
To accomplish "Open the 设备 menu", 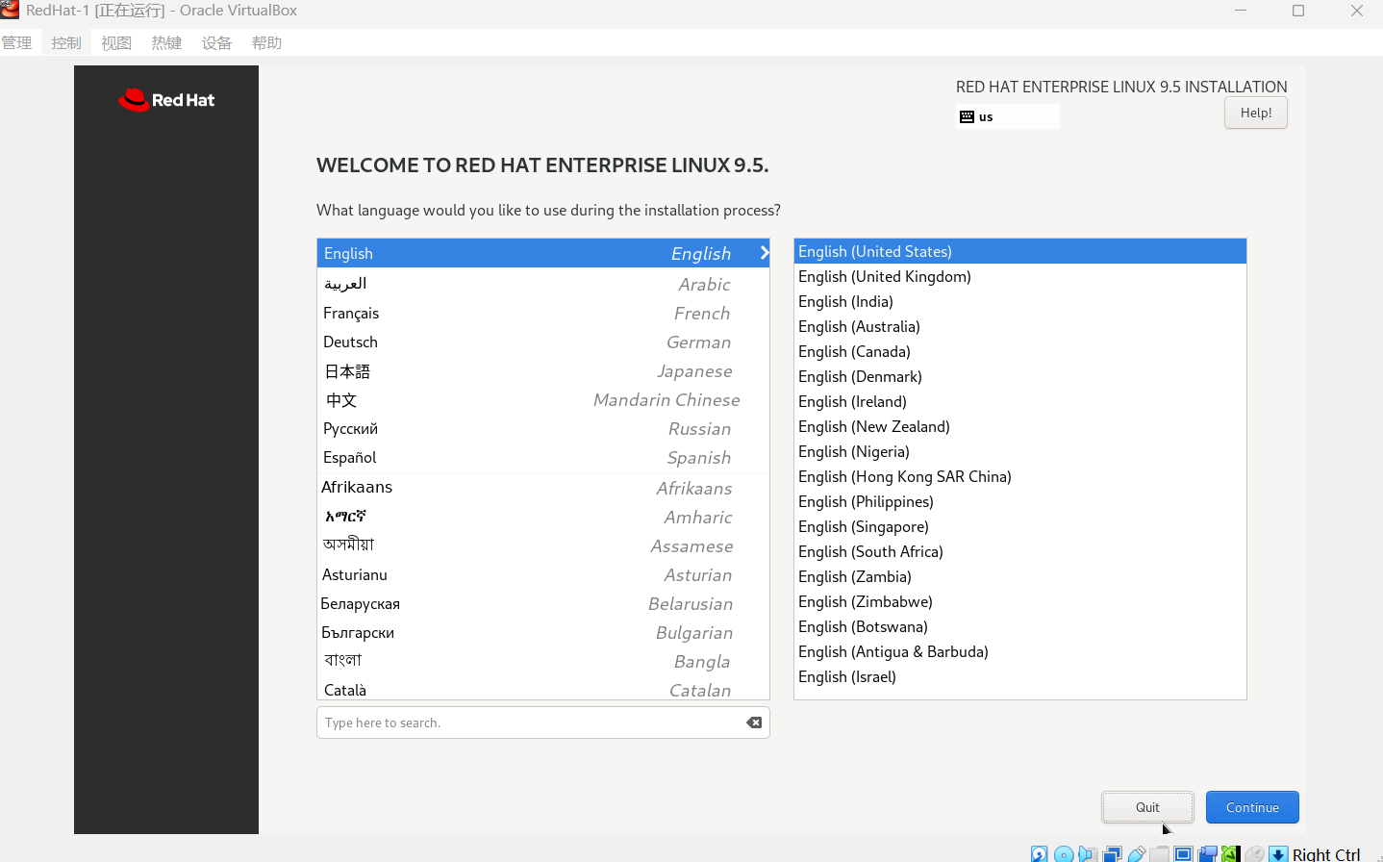I will [216, 42].
